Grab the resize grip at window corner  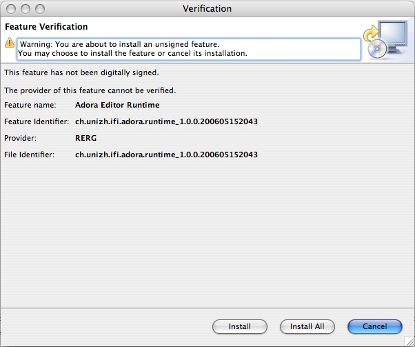[409, 341]
